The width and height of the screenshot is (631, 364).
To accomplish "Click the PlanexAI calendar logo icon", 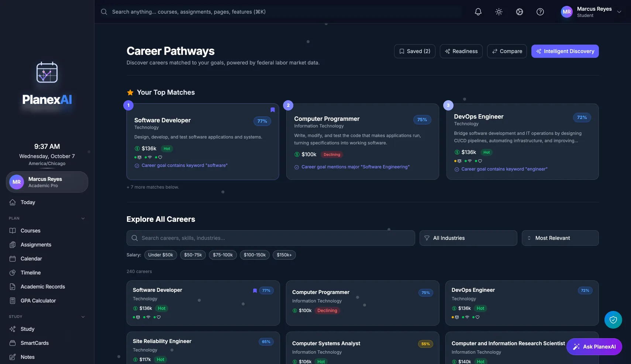I will coord(47,72).
